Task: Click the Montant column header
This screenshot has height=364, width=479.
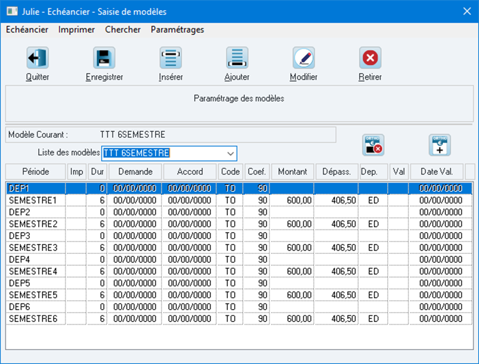Action: pyautogui.click(x=292, y=171)
